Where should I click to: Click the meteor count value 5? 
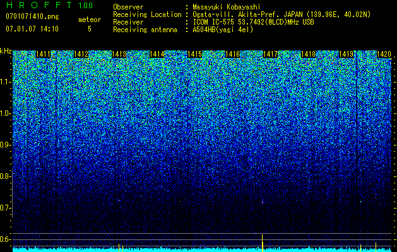coord(90,29)
